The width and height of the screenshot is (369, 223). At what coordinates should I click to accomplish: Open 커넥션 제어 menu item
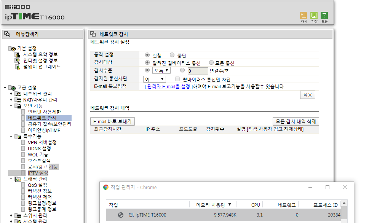point(40,197)
